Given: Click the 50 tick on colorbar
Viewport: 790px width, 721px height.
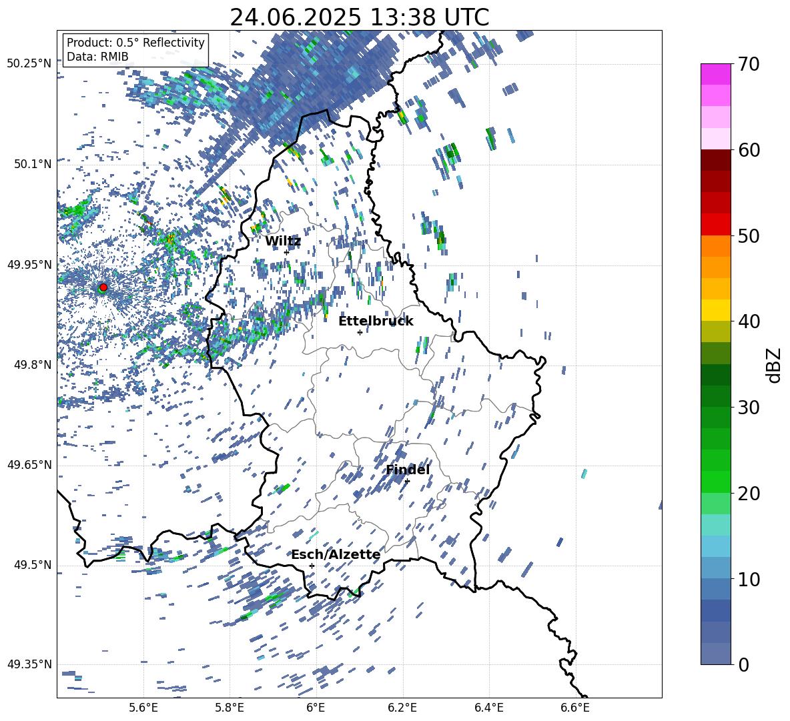Looking at the screenshot, I should (749, 236).
